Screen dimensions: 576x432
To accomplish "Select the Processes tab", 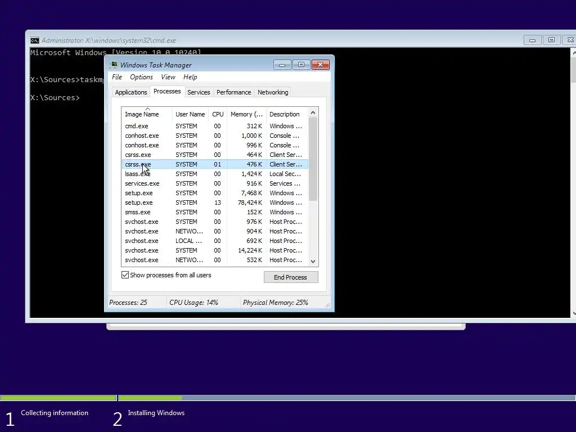I will (x=167, y=92).
